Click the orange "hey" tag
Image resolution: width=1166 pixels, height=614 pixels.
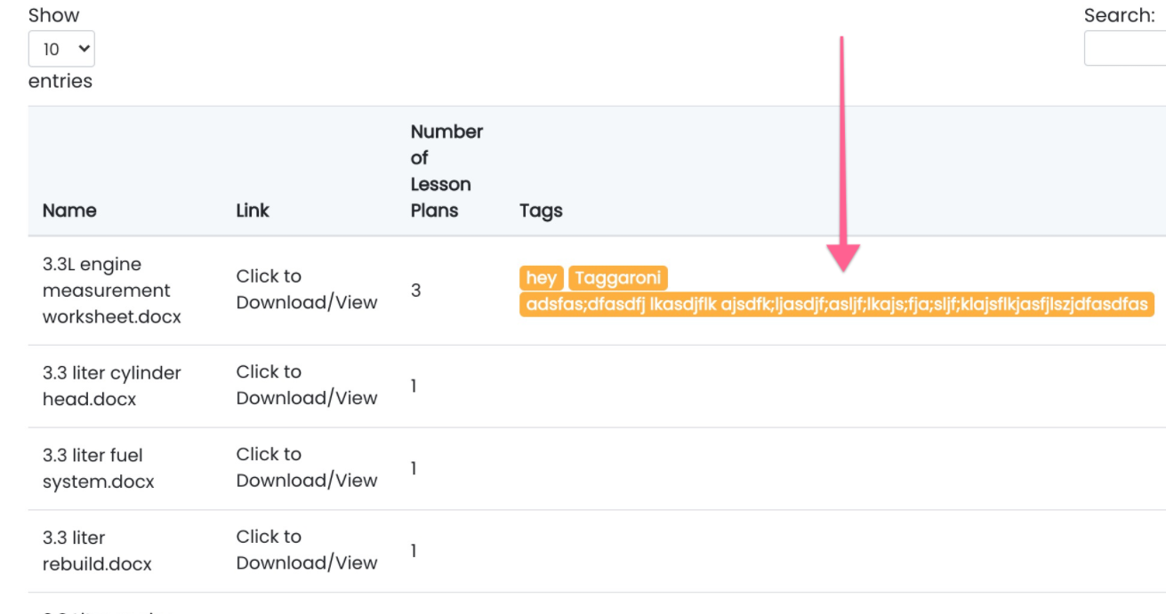[541, 278]
